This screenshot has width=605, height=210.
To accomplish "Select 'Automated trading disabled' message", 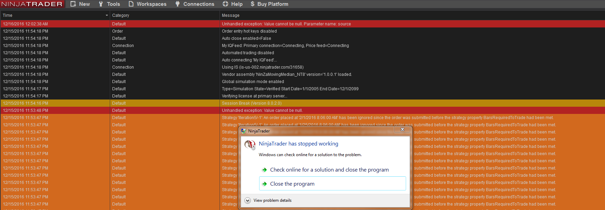I will tap(248, 53).
